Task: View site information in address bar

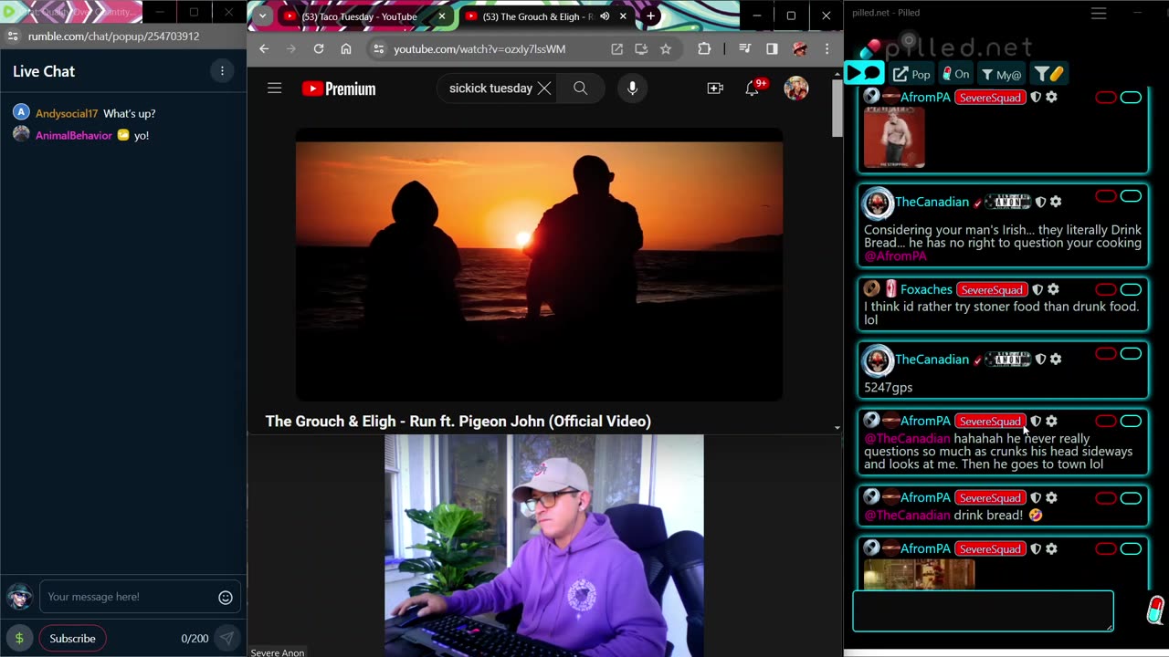Action: point(378,49)
